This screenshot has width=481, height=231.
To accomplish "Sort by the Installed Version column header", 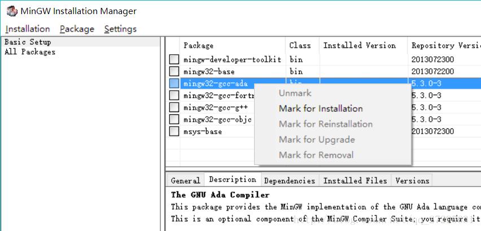I will tap(360, 46).
